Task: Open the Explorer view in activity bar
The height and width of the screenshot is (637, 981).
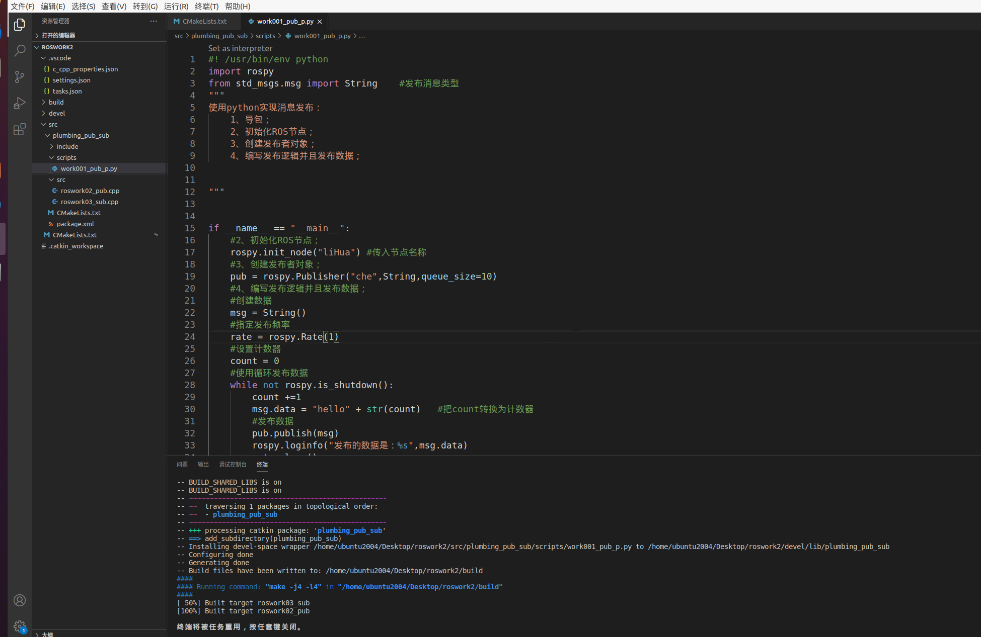Action: coord(20,25)
